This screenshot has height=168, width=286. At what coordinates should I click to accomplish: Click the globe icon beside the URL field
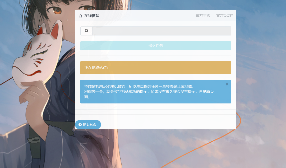click(86, 31)
